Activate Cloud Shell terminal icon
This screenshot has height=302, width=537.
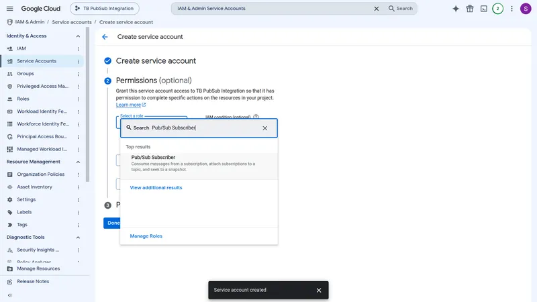tap(483, 9)
